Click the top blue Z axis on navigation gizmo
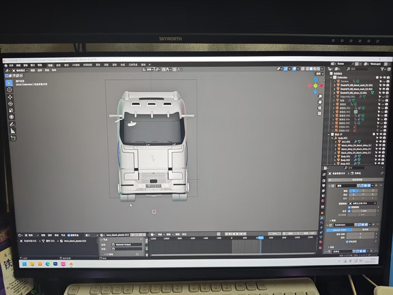393x295 pixels. point(315,79)
